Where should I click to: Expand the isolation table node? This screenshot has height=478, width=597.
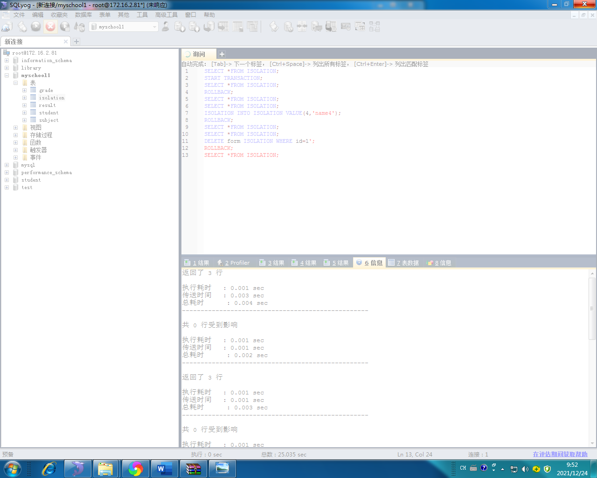coord(24,98)
